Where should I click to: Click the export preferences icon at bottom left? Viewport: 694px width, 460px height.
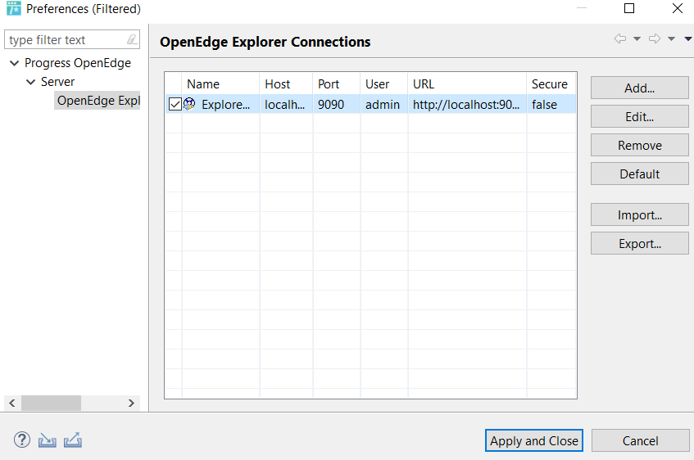[73, 440]
